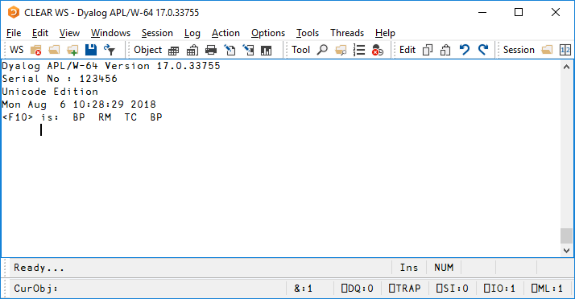Screen dimensions: 575x299
Task: Open the Session menu
Action: point(157,33)
